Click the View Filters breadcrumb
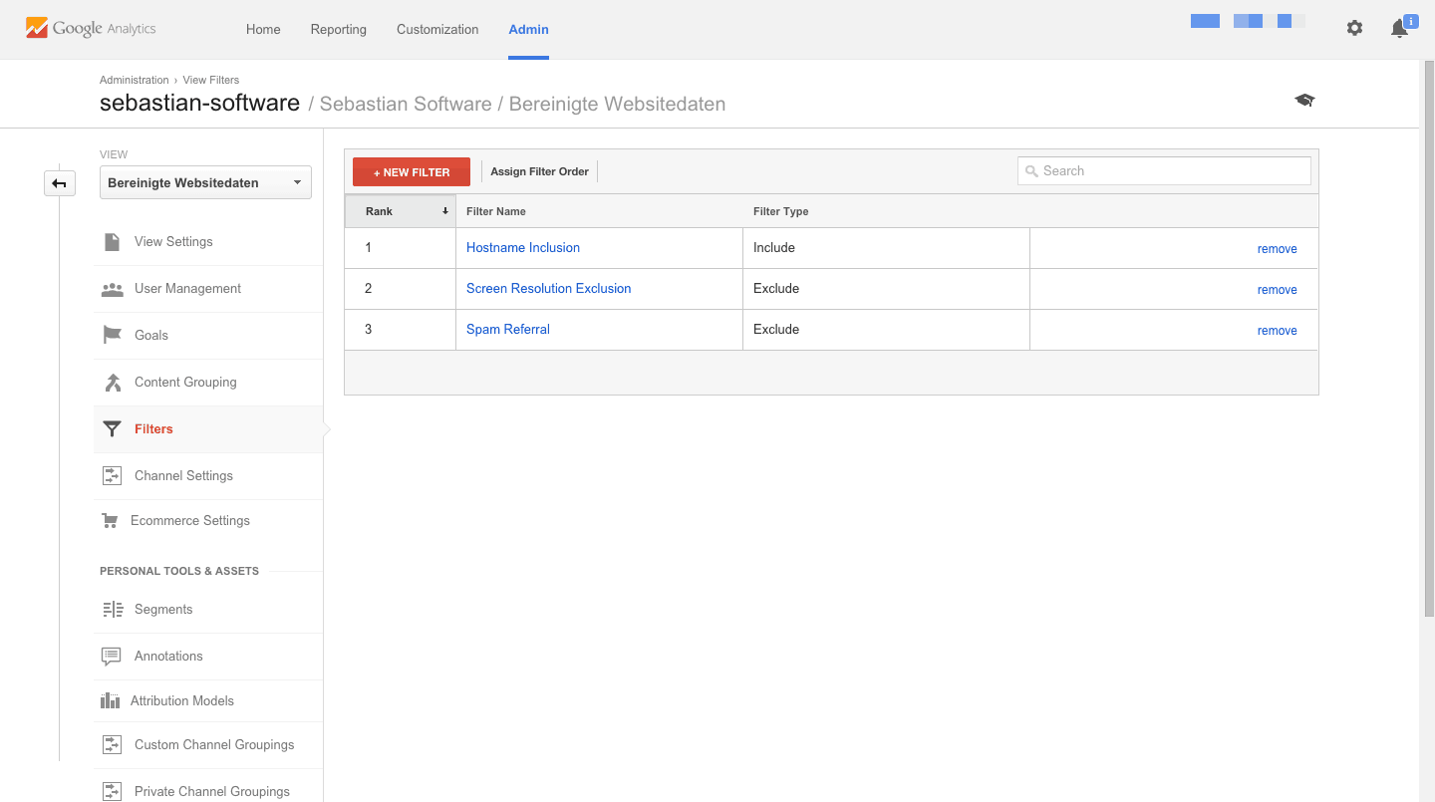 point(211,80)
